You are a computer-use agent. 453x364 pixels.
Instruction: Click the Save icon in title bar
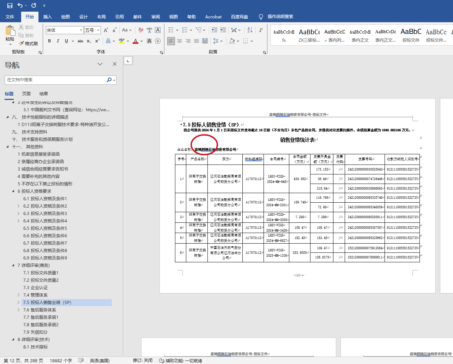click(x=10, y=5)
